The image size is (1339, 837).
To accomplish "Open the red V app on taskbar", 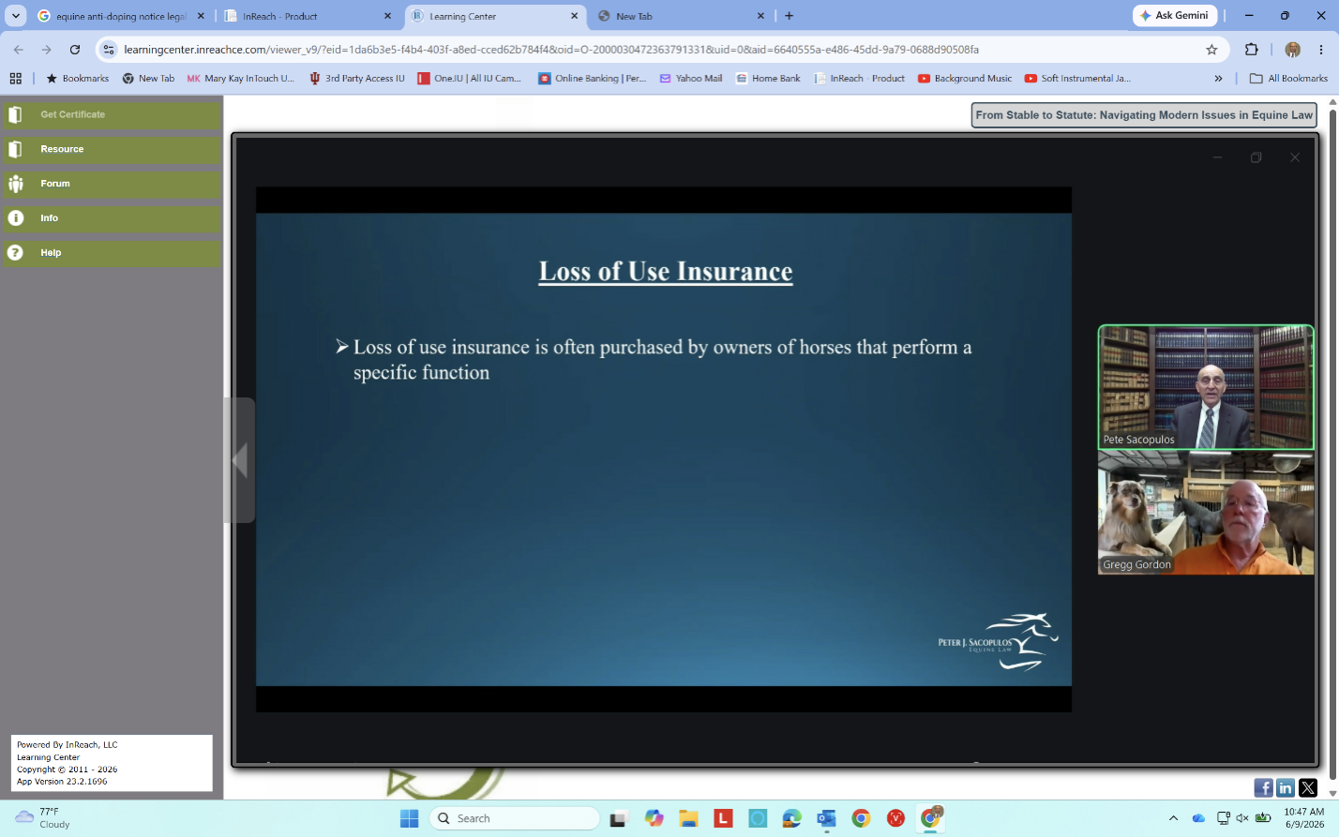I will click(x=895, y=818).
